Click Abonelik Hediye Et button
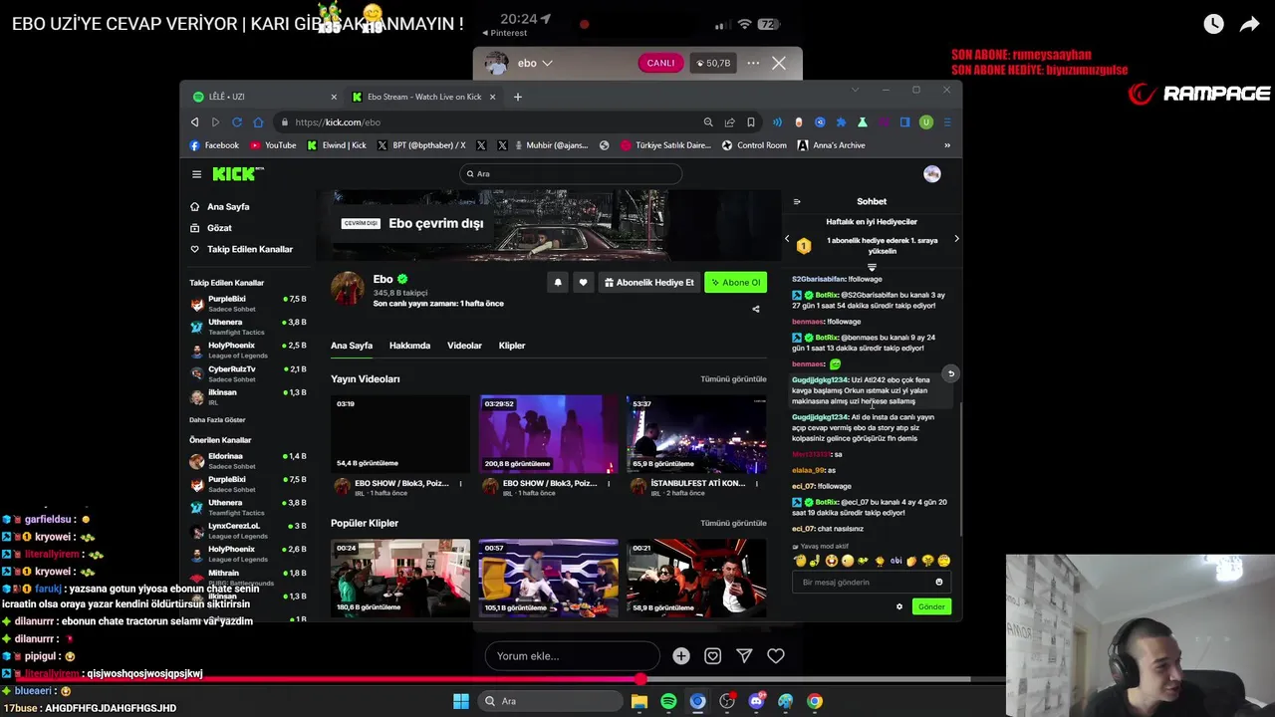1275x717 pixels. [x=648, y=283]
